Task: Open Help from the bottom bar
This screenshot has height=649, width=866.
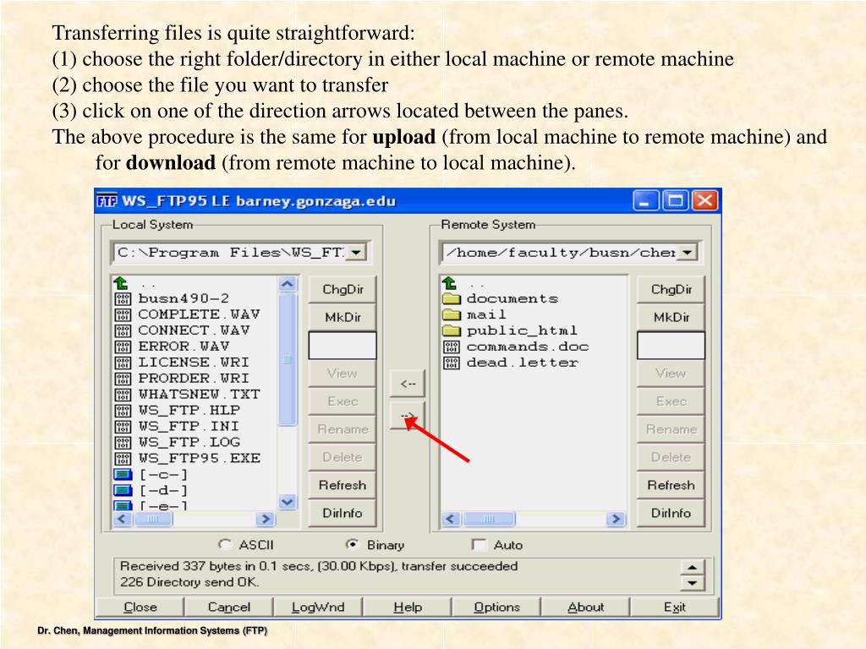Action: coord(408,607)
